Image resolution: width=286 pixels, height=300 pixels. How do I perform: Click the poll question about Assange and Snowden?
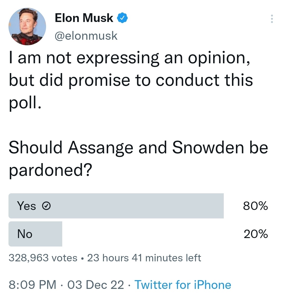pos(138,158)
